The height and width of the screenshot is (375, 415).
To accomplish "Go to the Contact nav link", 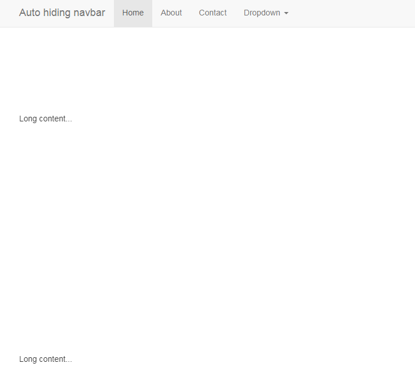I will (213, 13).
